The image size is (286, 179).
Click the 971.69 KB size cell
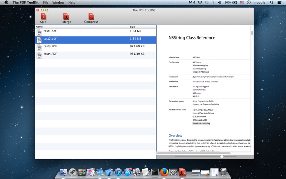point(137,46)
